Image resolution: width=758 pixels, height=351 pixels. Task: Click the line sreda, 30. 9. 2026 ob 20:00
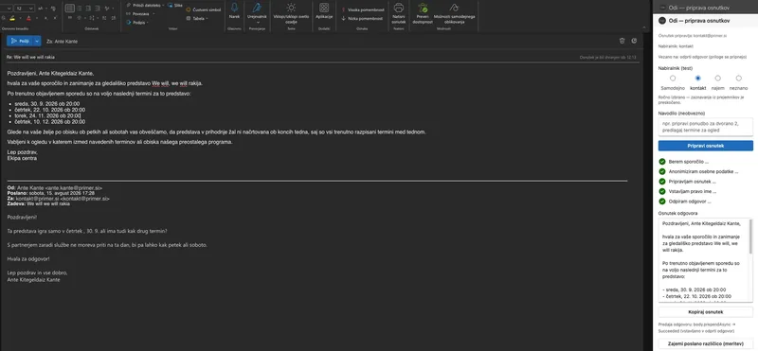click(46, 104)
